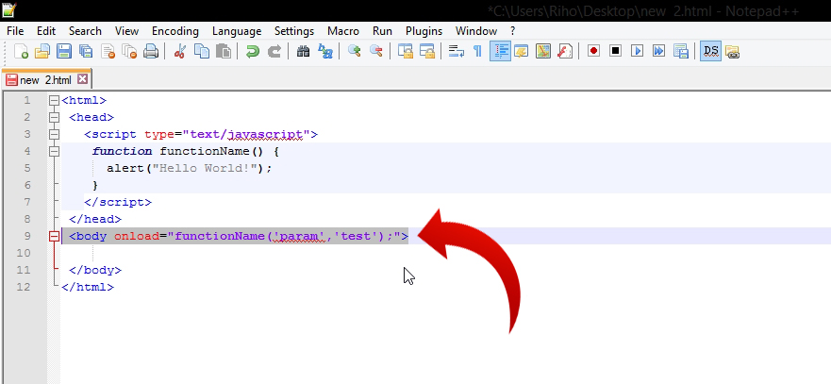Image resolution: width=831 pixels, height=384 pixels.
Task: Click the </body> closing tag
Action: tap(95, 270)
